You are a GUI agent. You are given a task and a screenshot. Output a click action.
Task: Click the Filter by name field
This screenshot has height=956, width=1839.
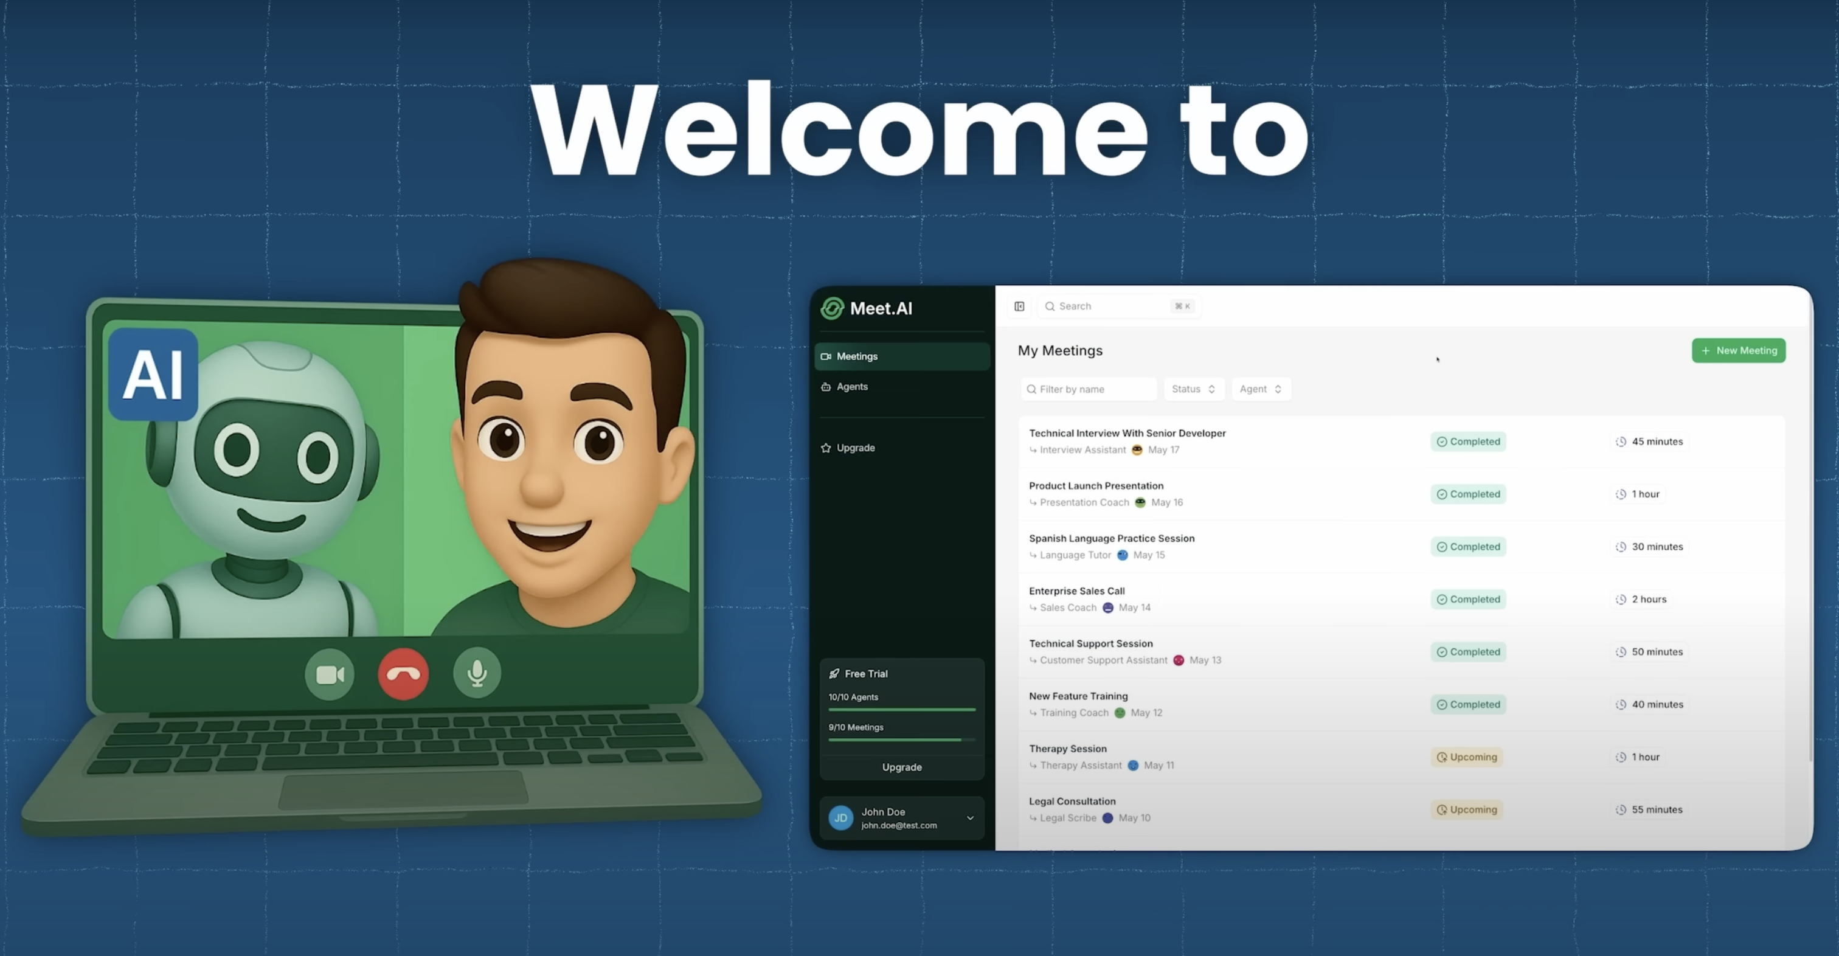point(1089,389)
